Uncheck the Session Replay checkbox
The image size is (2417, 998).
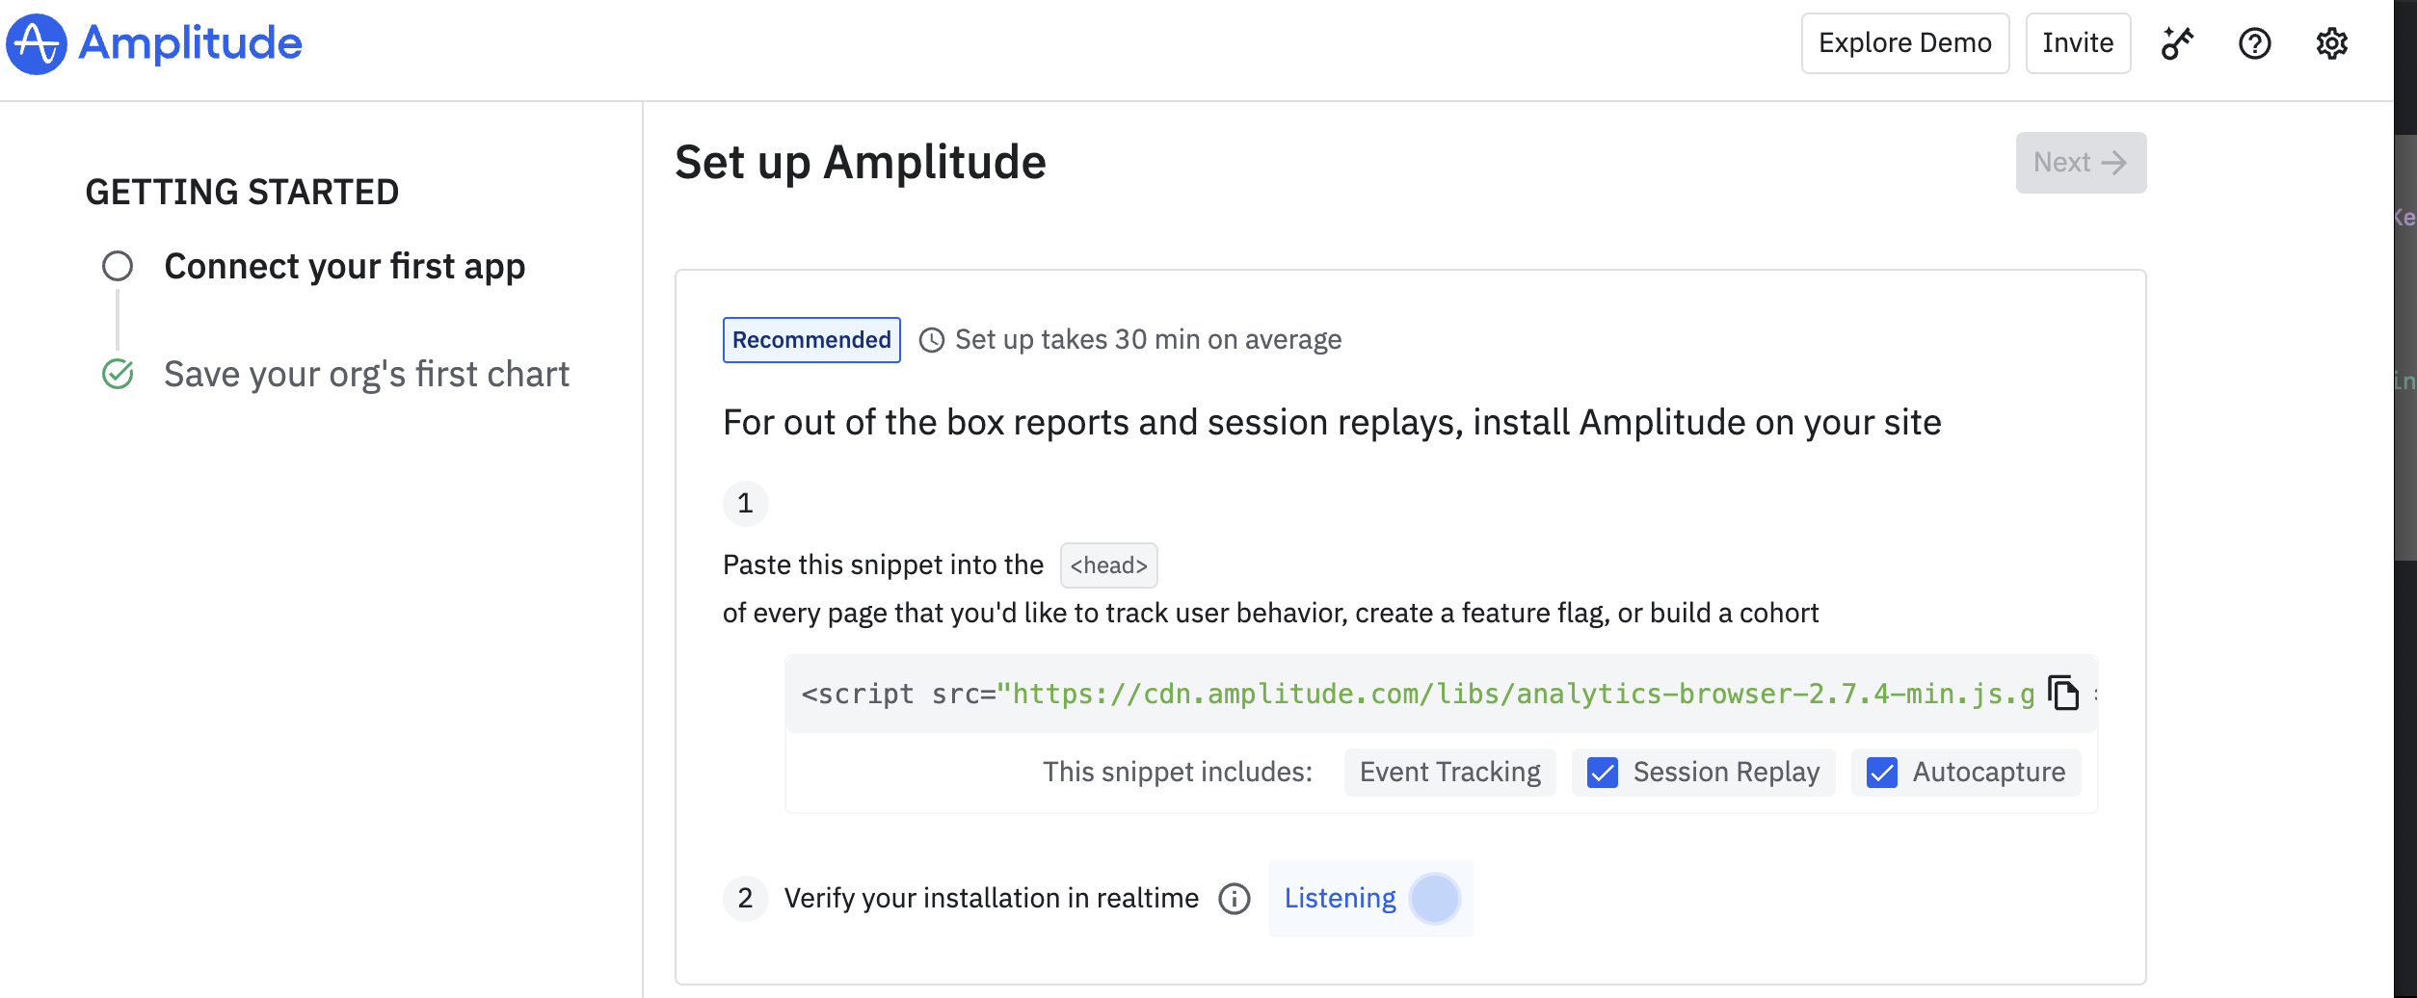1602,773
